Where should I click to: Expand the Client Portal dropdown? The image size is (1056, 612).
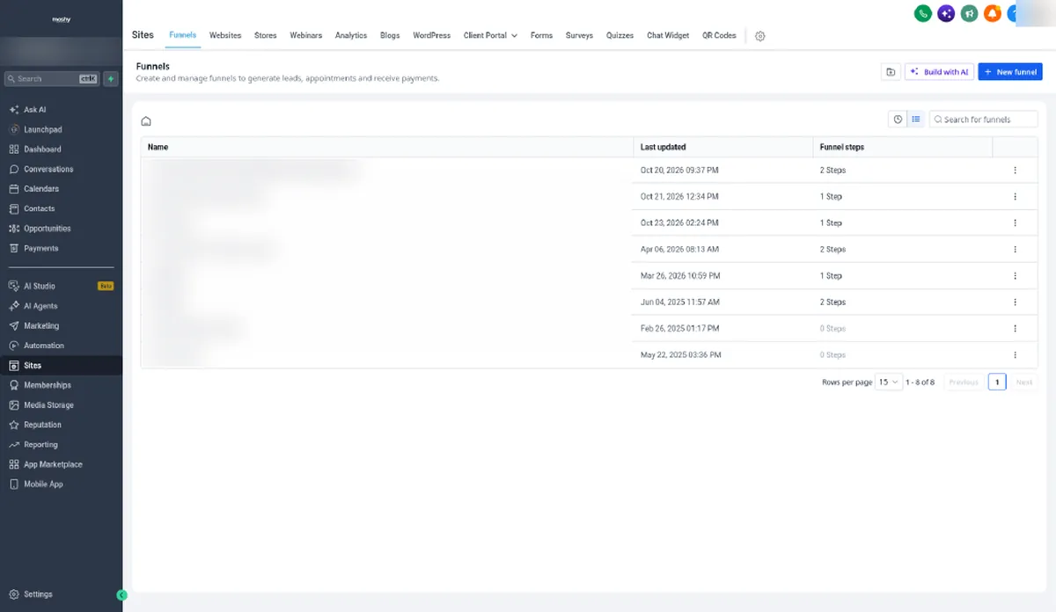[490, 35]
